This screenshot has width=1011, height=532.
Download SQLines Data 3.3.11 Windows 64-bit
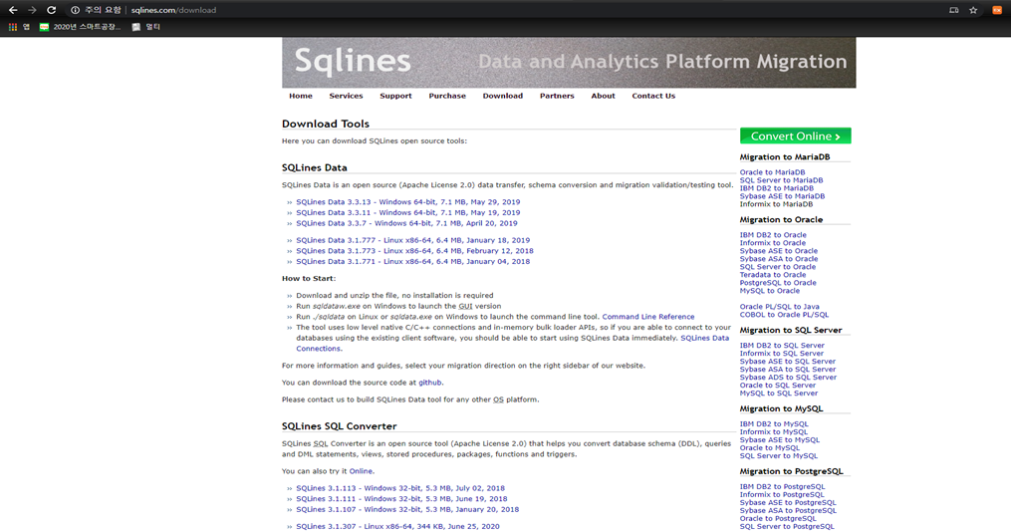(407, 213)
